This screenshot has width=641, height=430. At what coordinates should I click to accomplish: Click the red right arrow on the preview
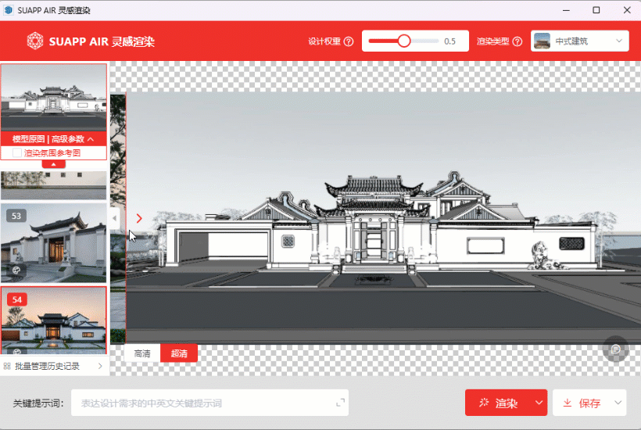[x=139, y=219]
